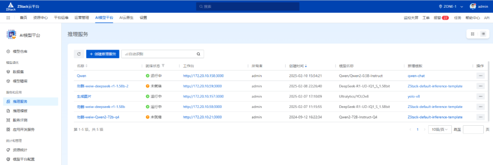
Task: Open the 资源中心 top menu
Action: click(41, 18)
